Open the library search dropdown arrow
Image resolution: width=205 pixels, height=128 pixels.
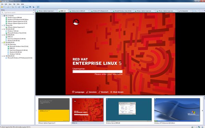33,13
